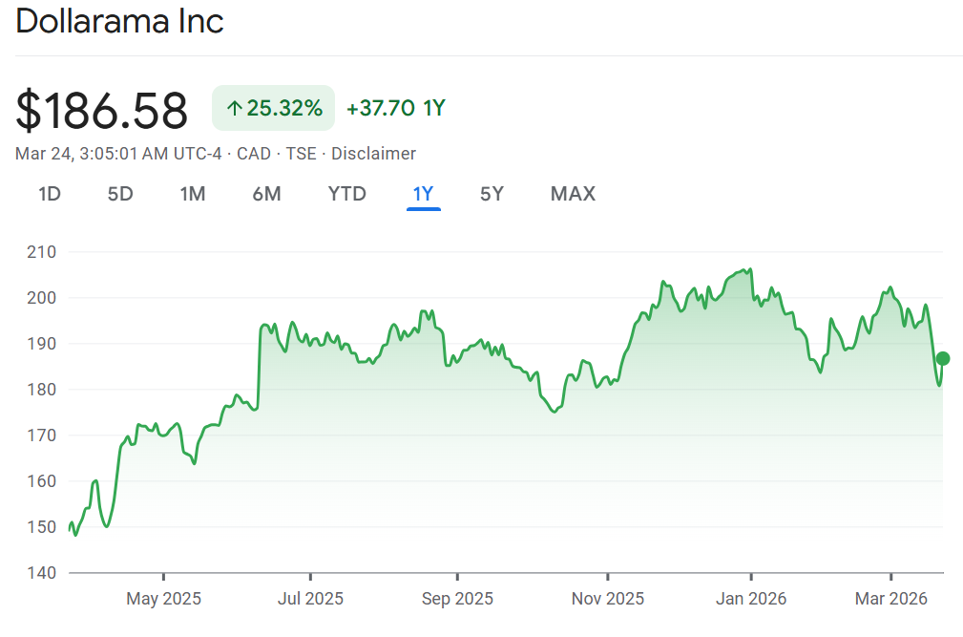963x637 pixels.
Task: Click the 210 y-axis label
Action: coord(44,252)
